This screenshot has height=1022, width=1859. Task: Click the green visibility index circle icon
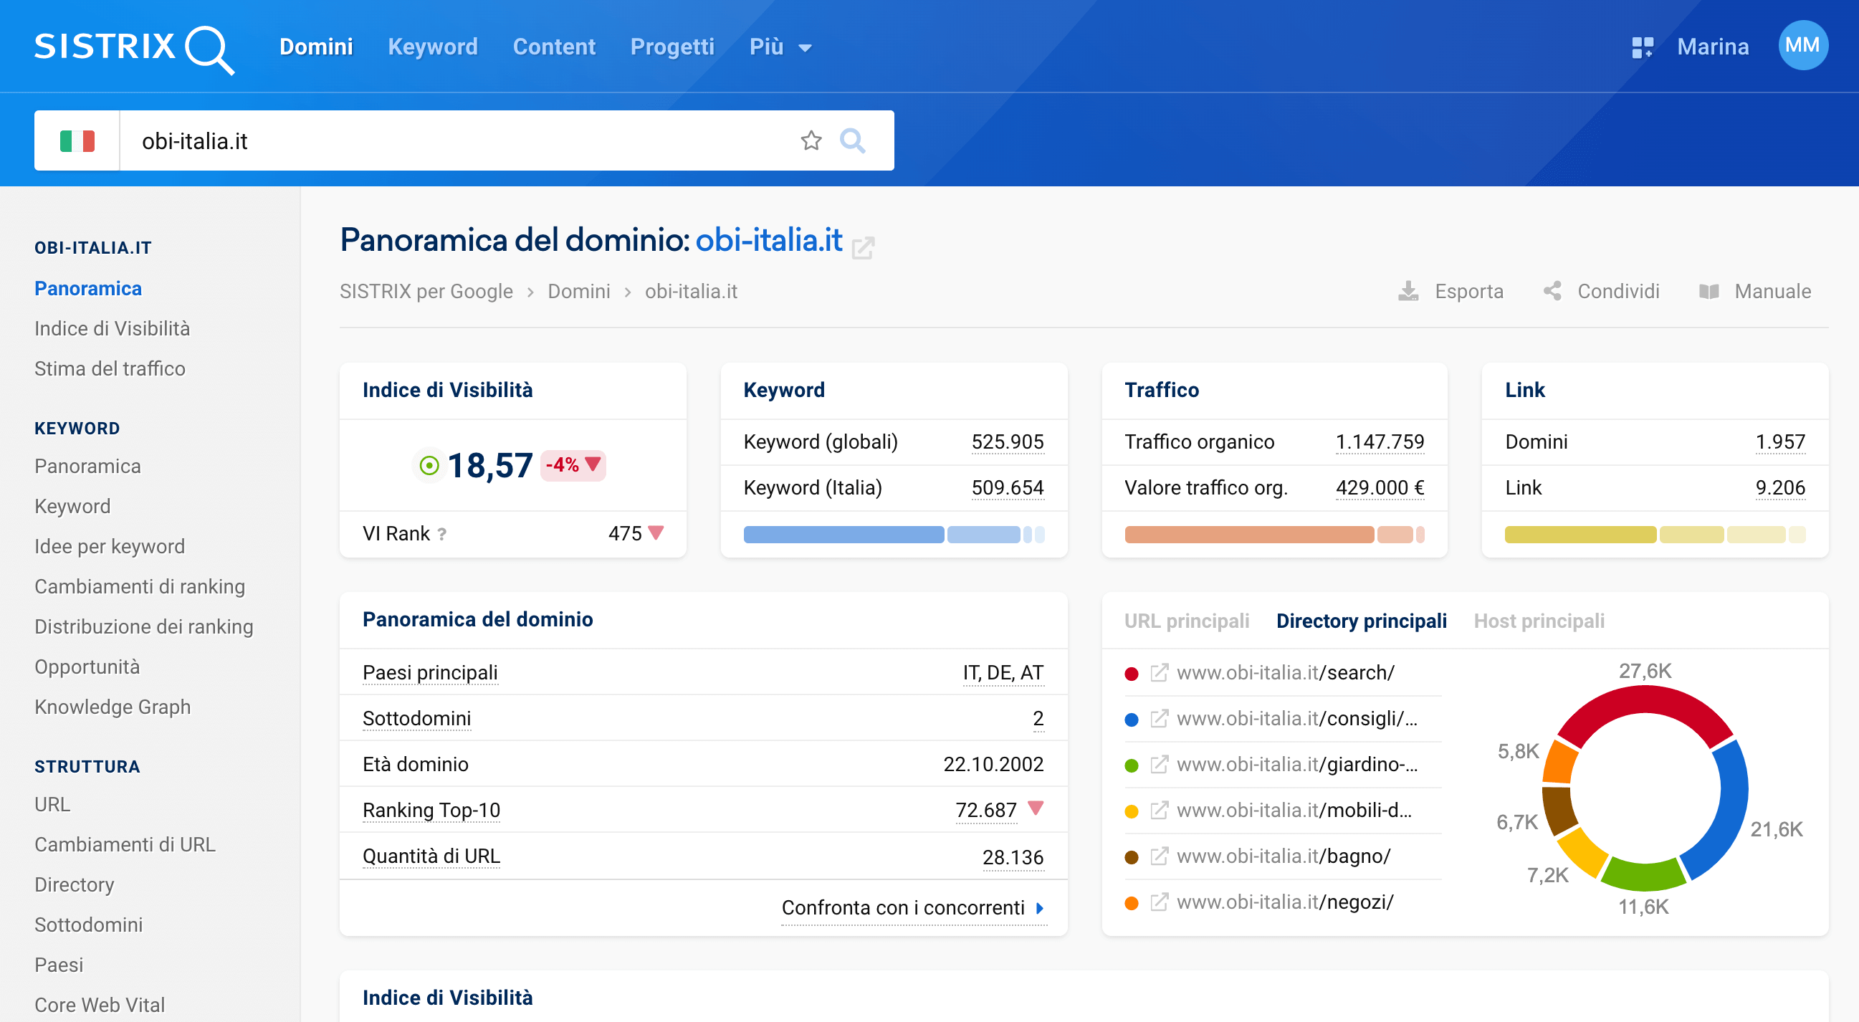tap(429, 466)
